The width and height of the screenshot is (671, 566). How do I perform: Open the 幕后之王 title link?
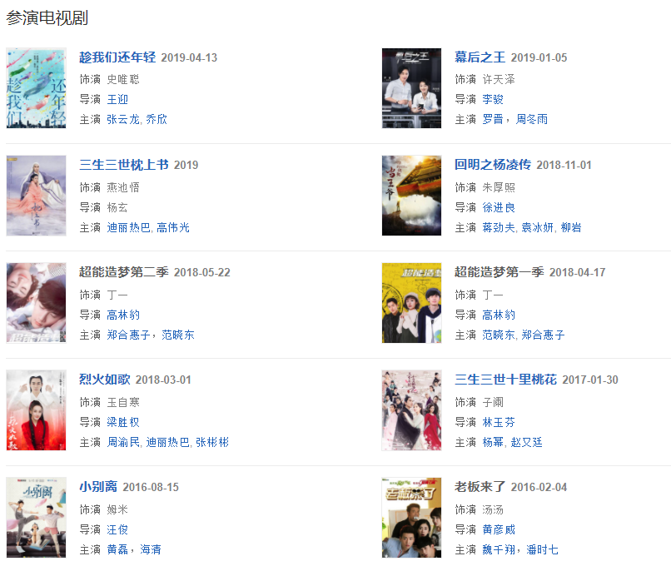point(480,57)
